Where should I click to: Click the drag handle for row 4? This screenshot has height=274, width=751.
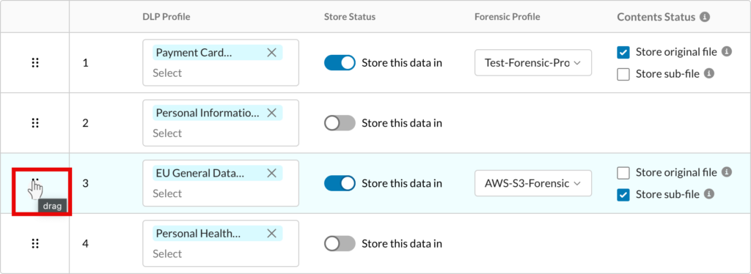click(34, 243)
